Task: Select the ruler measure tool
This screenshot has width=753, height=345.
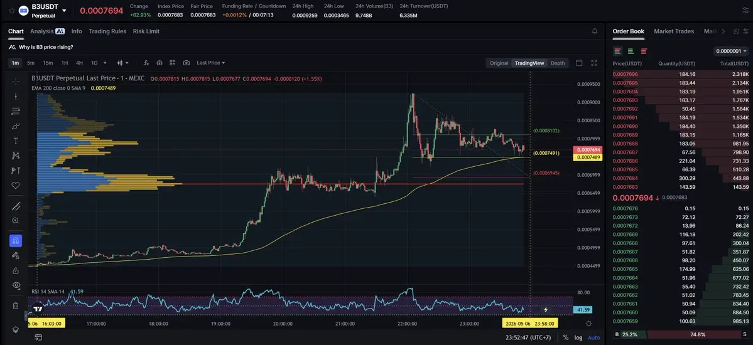Action: (16, 206)
